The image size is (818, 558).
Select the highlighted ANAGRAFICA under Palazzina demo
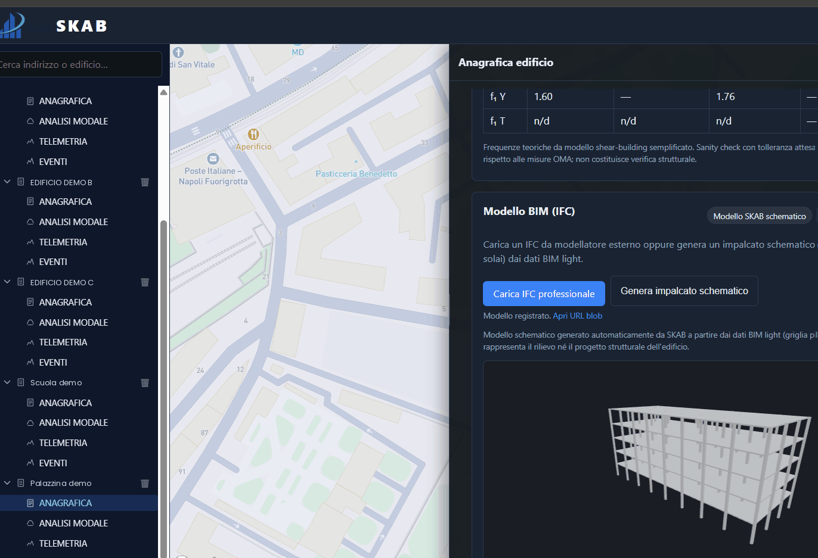66,503
